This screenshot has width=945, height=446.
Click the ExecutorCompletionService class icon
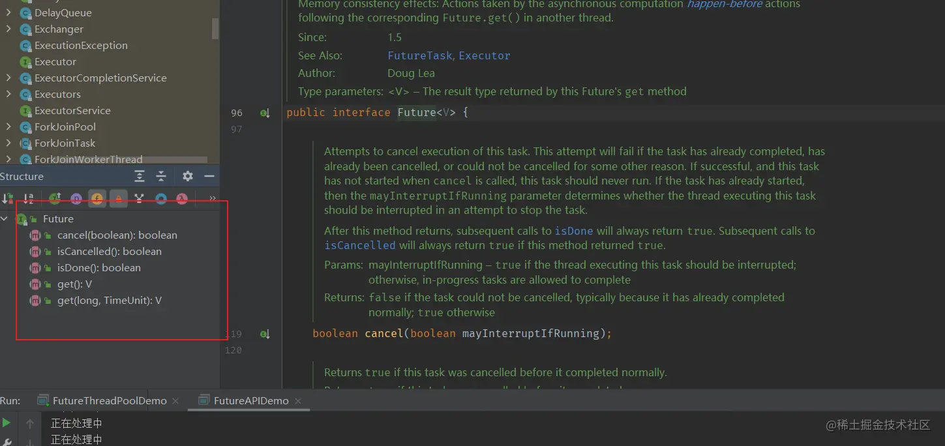[26, 78]
